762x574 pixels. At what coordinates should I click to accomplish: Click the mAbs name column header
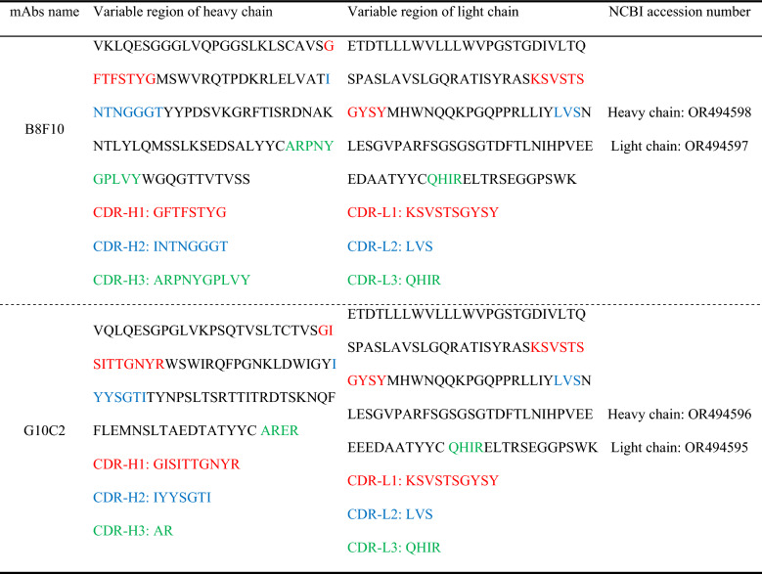click(x=44, y=12)
